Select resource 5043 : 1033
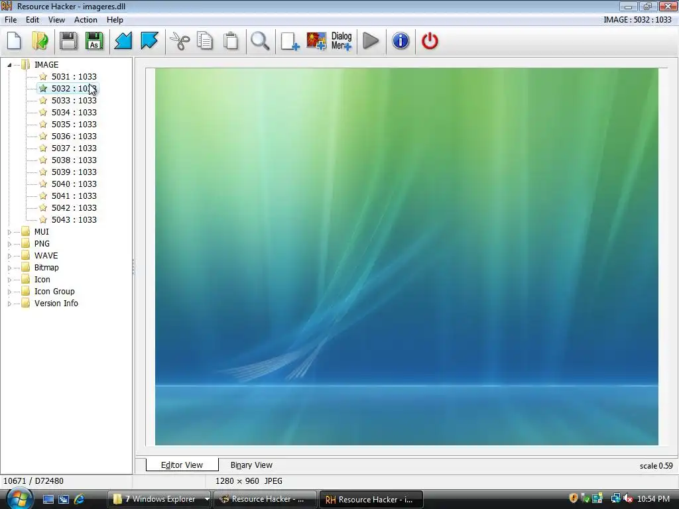679x509 pixels. click(x=74, y=220)
